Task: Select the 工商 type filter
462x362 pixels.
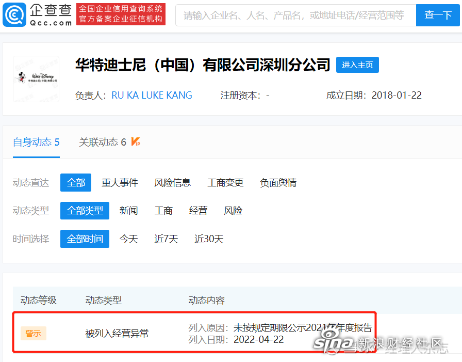Action: point(163,211)
